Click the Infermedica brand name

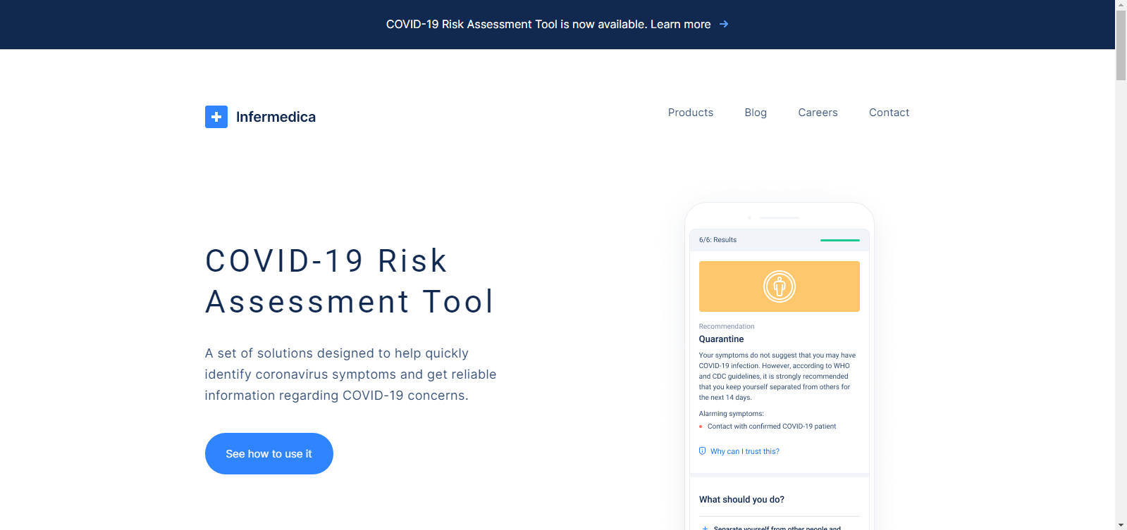click(276, 117)
